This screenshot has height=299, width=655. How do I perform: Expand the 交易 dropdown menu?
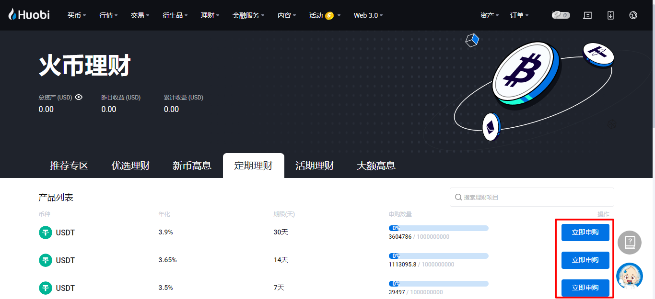(x=140, y=15)
